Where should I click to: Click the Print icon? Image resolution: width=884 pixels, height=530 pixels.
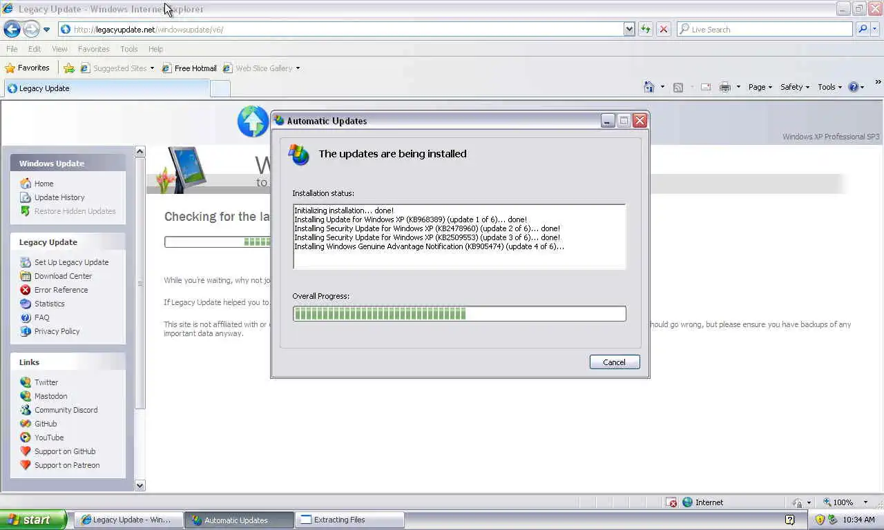point(724,87)
